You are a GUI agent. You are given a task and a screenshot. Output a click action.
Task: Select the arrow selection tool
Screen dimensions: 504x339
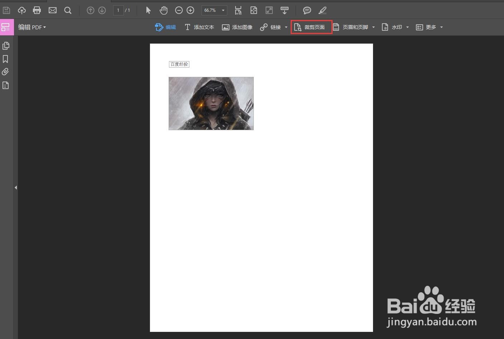tap(149, 10)
